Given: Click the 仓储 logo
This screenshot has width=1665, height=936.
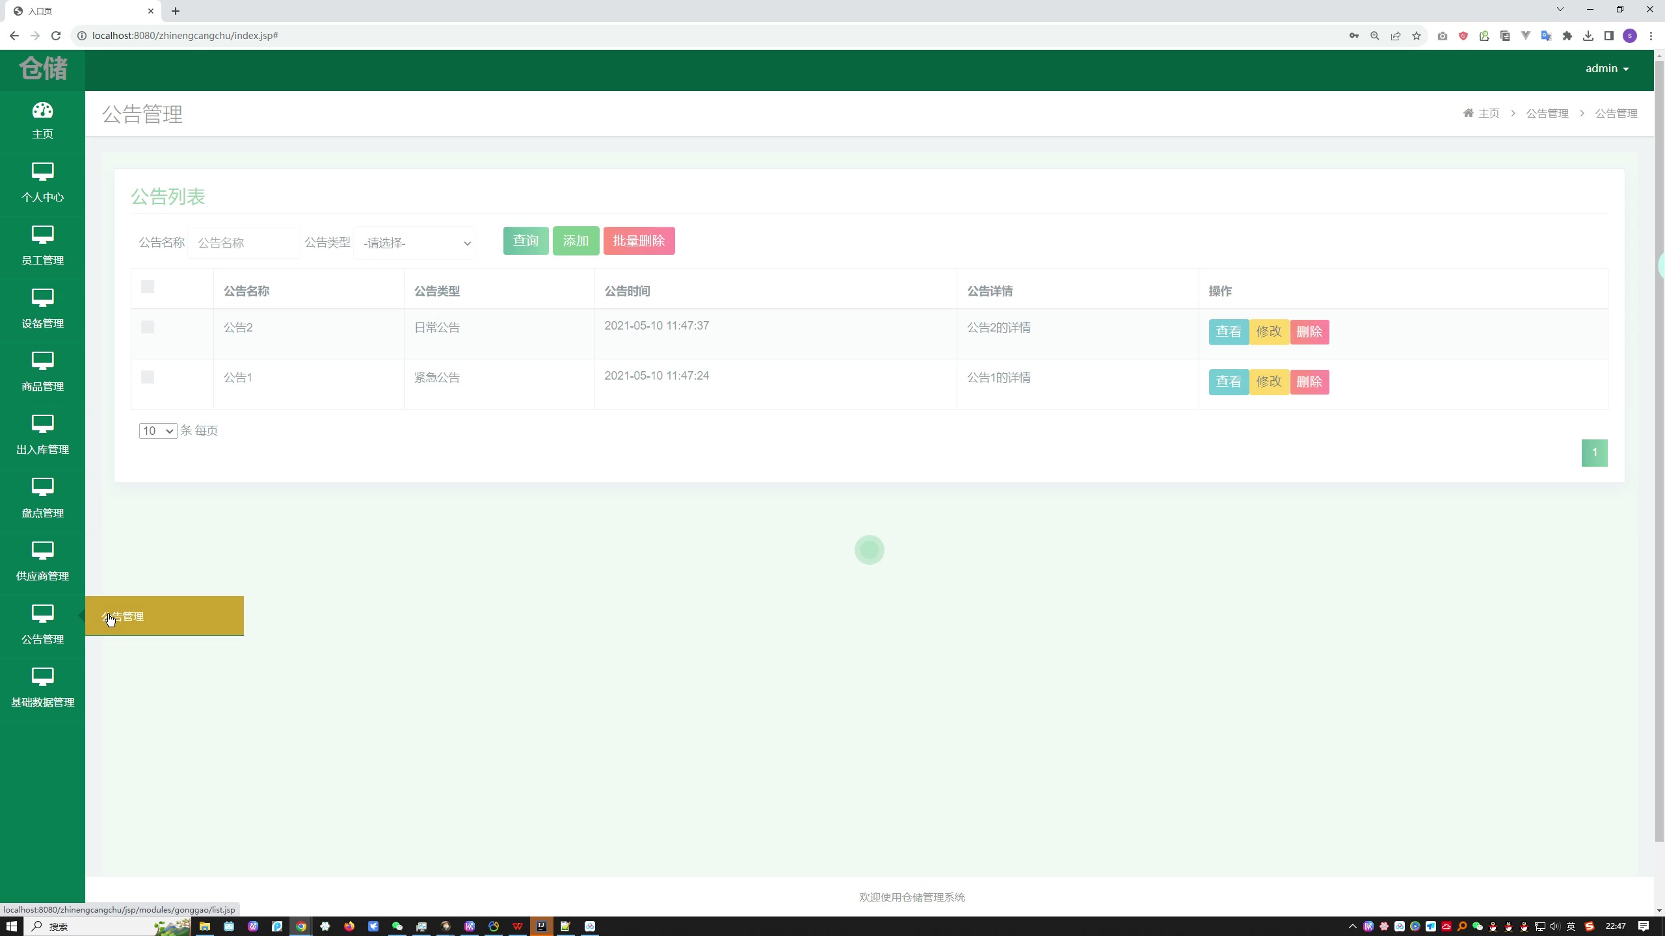Looking at the screenshot, I should point(43,68).
